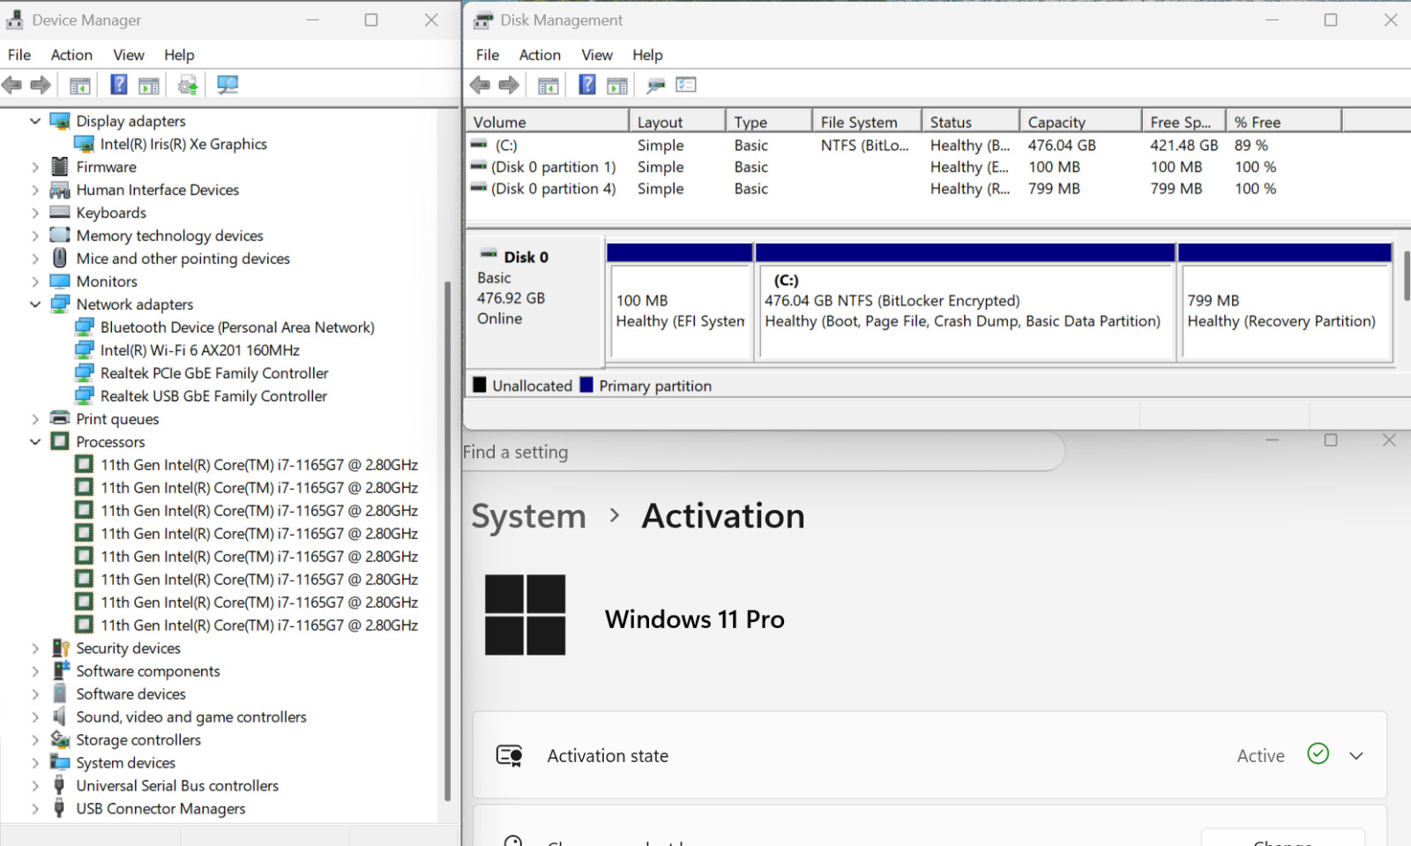Click Disk 0 partition 1 volume row icon
This screenshot has height=846, width=1411.
tap(479, 166)
